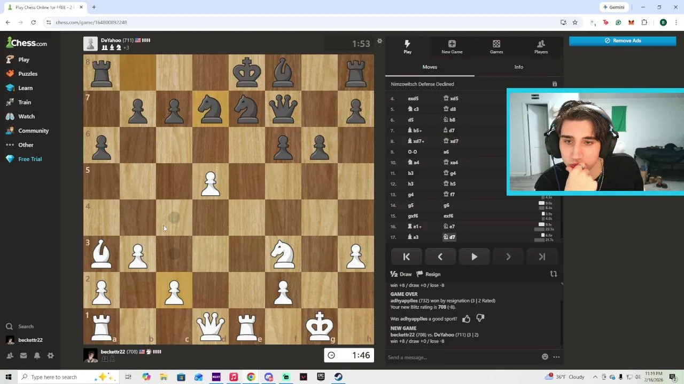Open the friends icon in sidebar footer

tap(10, 356)
